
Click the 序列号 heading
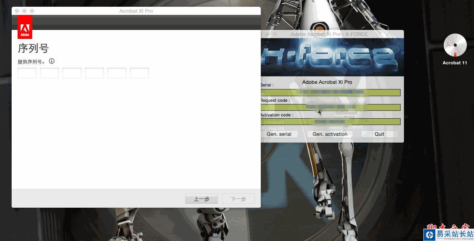click(33, 48)
